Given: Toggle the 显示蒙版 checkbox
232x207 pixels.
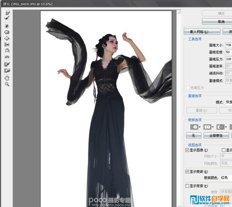Looking at the screenshot, I should click(x=187, y=172).
